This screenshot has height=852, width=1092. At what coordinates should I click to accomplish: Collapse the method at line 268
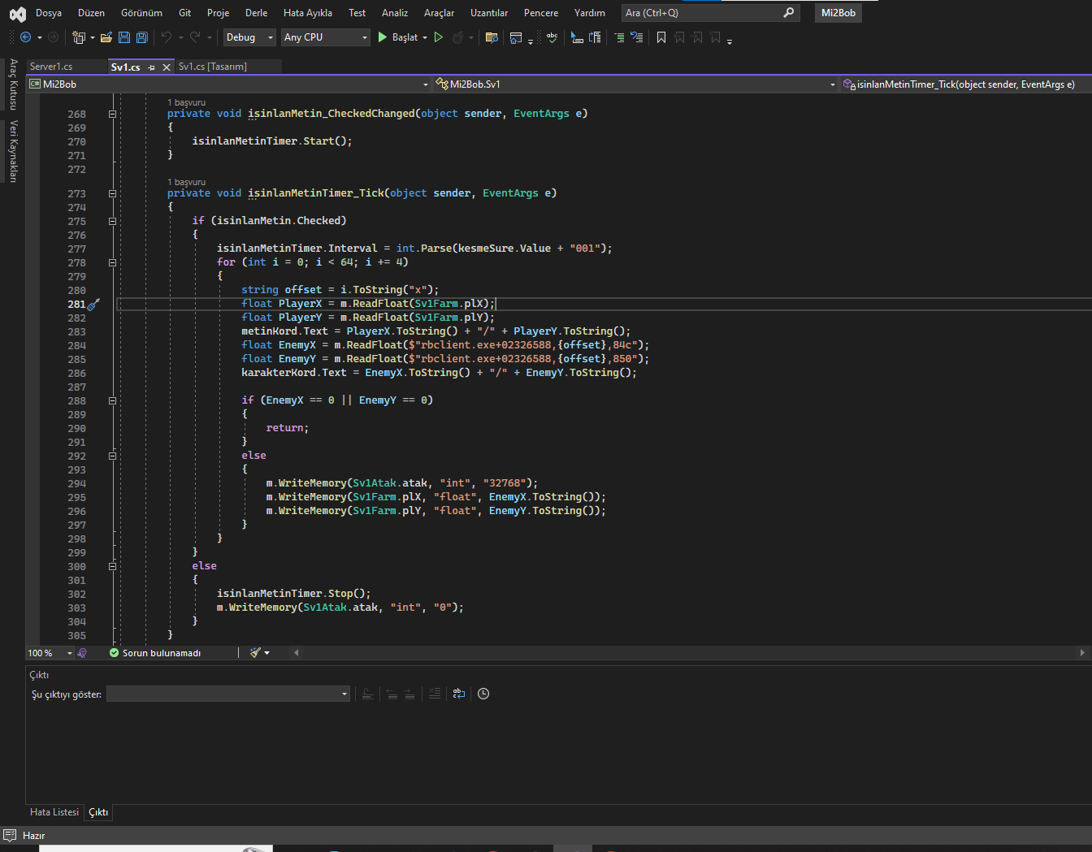click(x=112, y=114)
